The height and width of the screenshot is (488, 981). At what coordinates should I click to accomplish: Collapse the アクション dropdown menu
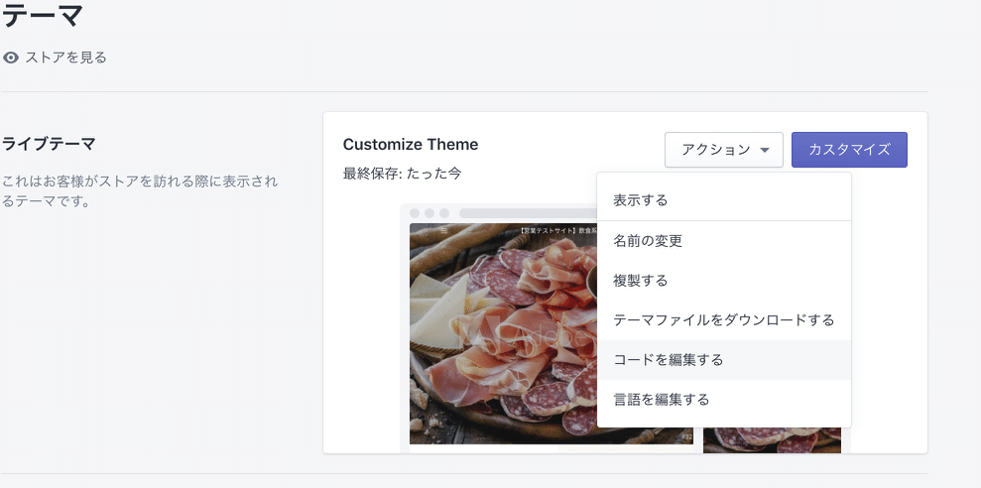723,150
